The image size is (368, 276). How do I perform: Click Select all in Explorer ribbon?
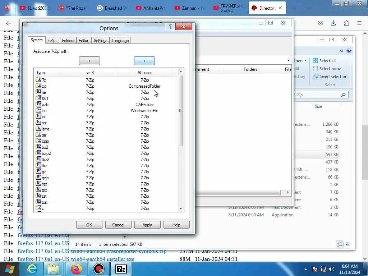click(324, 61)
